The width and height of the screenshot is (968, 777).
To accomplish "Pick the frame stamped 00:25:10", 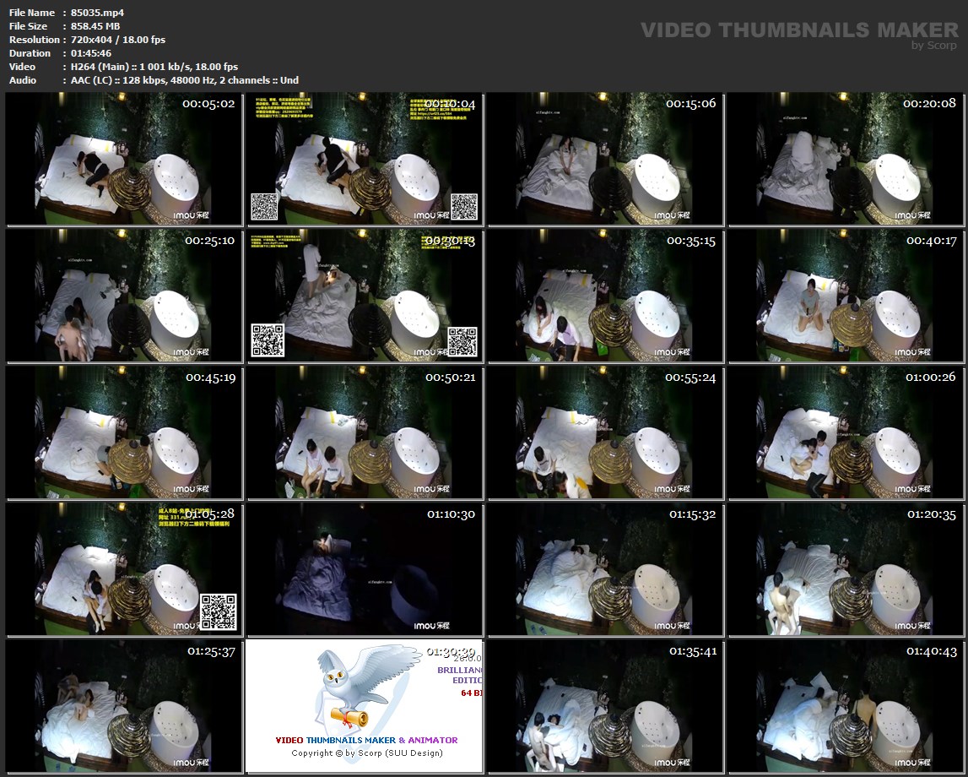I will click(x=124, y=296).
